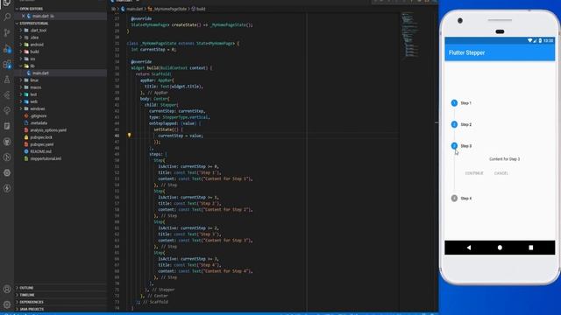Image resolution: width=561 pixels, height=315 pixels.
Task: Click the yellow lightbulb quick-fix icon
Action: 129,136
